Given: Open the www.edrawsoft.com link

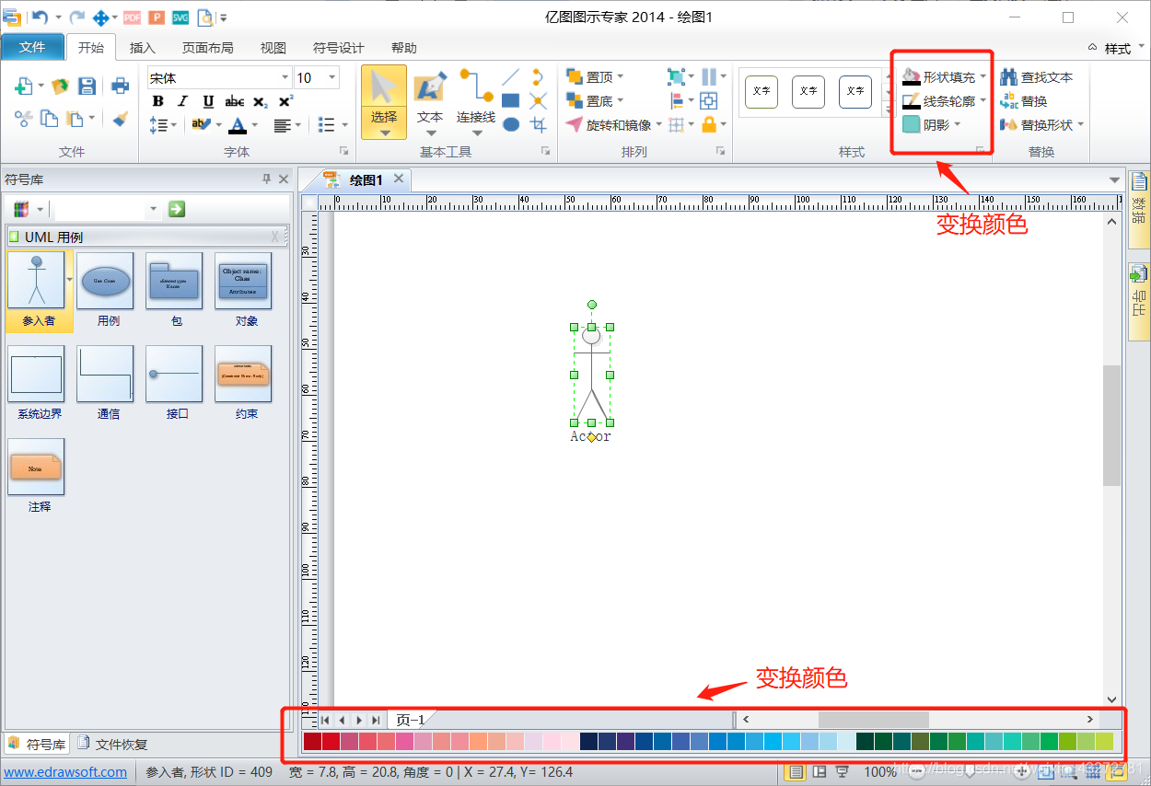Looking at the screenshot, I should click(65, 772).
